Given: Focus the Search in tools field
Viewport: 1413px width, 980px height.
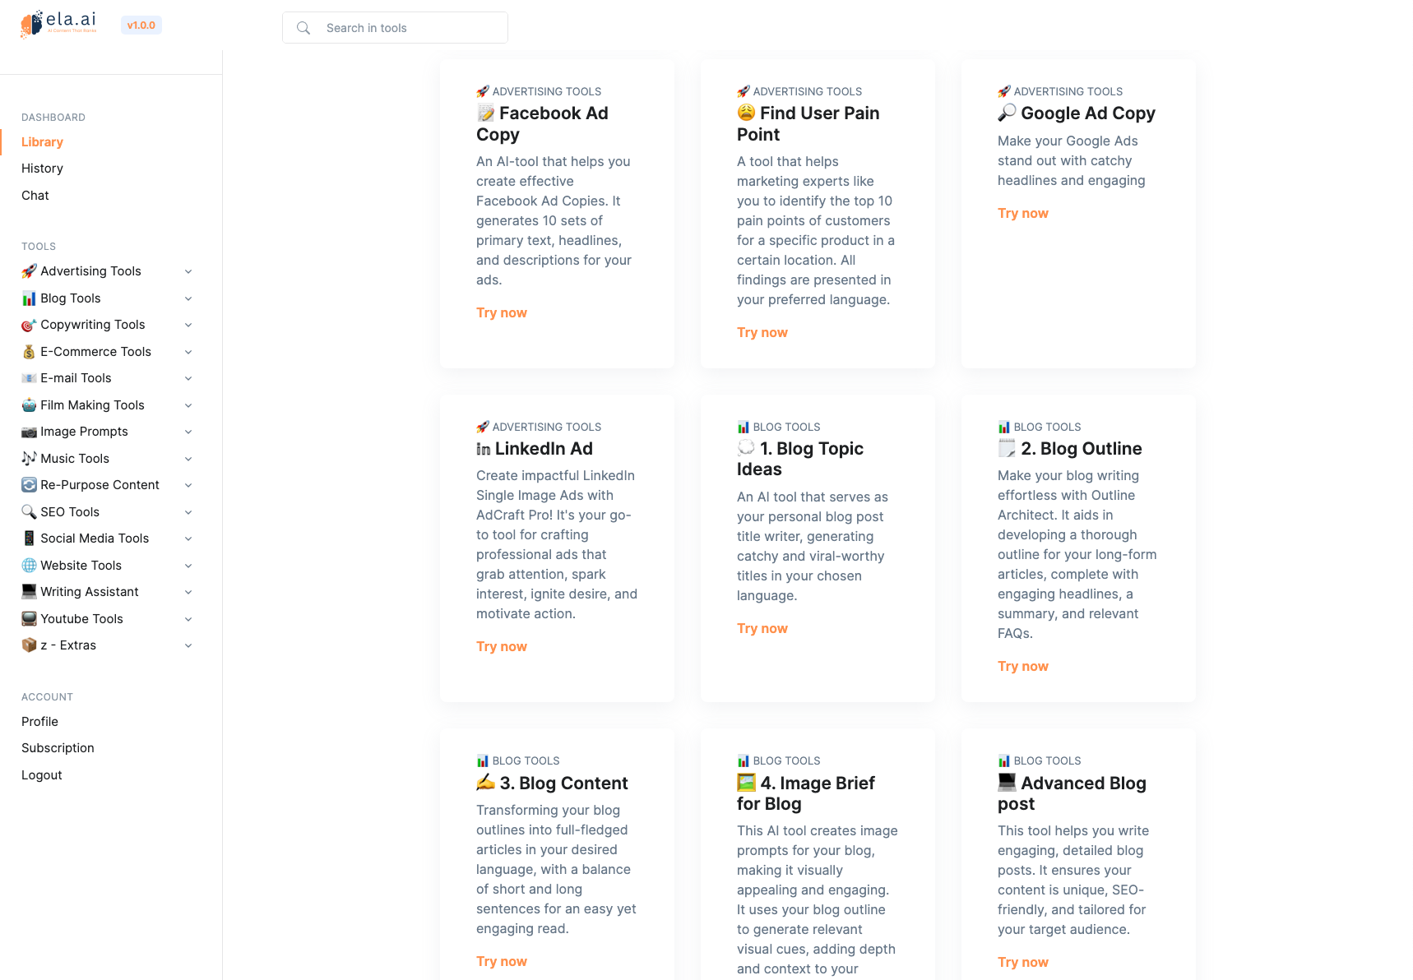Looking at the screenshot, I should [x=395, y=28].
